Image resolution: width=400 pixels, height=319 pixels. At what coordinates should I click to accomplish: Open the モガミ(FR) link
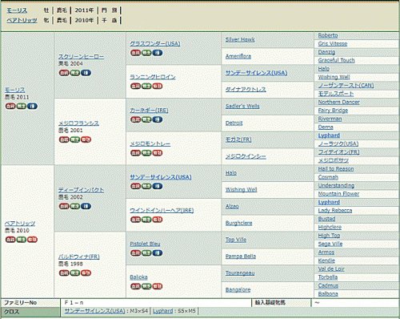coord(238,139)
